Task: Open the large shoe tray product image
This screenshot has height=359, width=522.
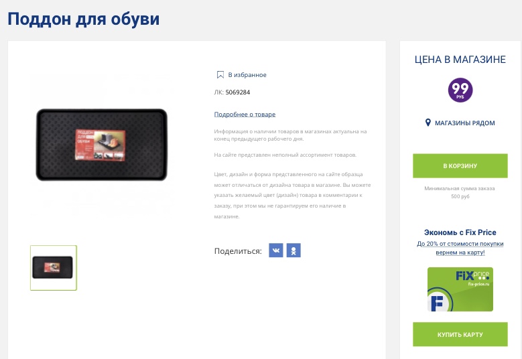Action: pyautogui.click(x=102, y=145)
